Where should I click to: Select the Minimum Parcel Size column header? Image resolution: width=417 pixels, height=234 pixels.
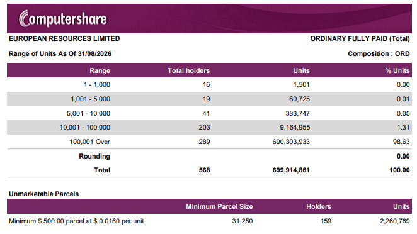click(x=219, y=207)
